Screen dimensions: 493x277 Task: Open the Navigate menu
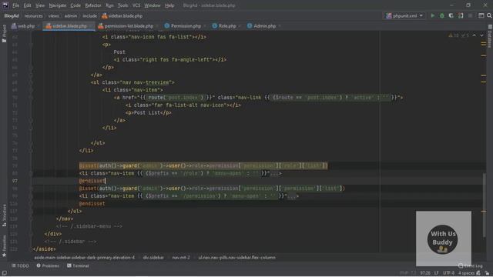58,5
